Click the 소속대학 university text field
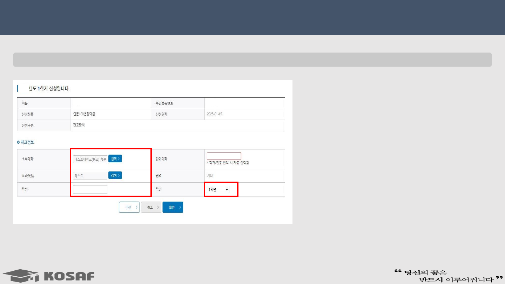505x284 pixels. point(90,159)
